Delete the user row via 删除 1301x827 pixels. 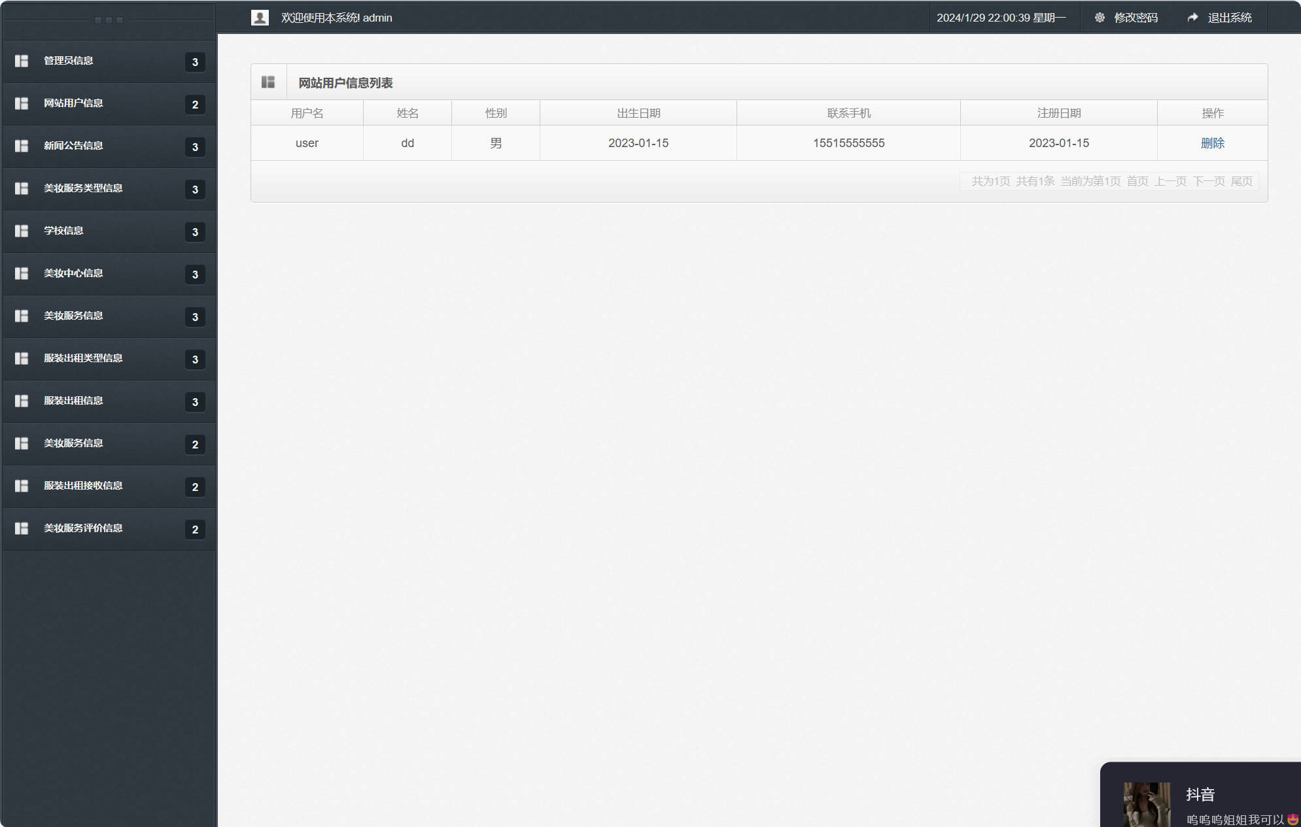click(x=1212, y=143)
